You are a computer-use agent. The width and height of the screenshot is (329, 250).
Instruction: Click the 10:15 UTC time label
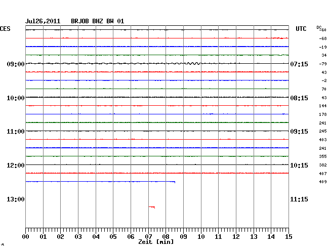pyautogui.click(x=299, y=165)
